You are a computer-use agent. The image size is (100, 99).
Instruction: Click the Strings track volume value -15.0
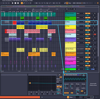88,36
